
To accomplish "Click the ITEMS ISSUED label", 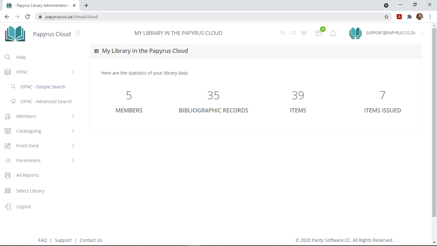I will click(383, 111).
